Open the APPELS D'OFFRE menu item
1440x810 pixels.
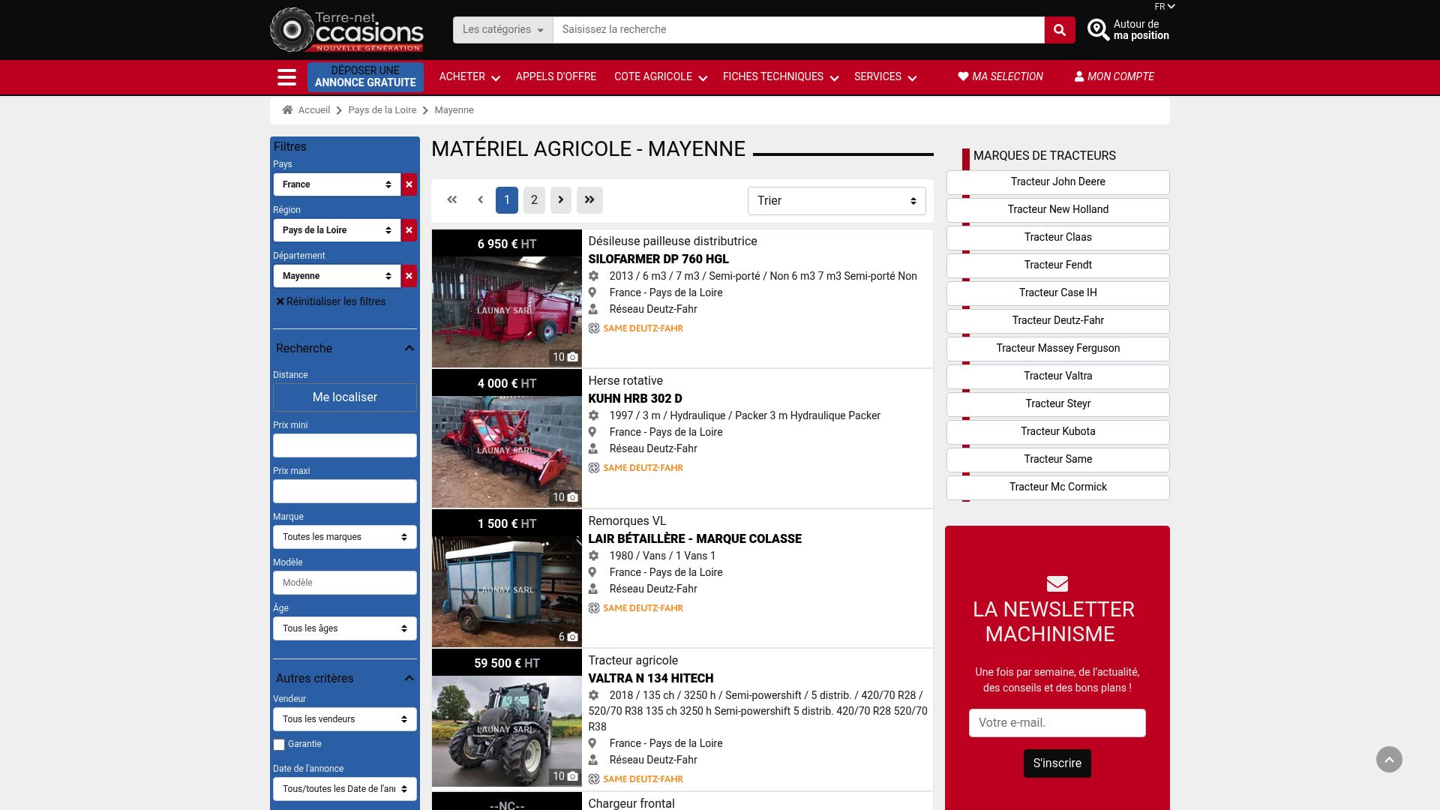point(556,77)
